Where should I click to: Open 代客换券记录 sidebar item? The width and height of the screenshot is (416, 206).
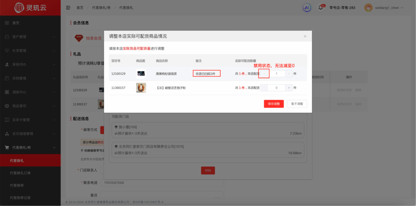[20, 197]
